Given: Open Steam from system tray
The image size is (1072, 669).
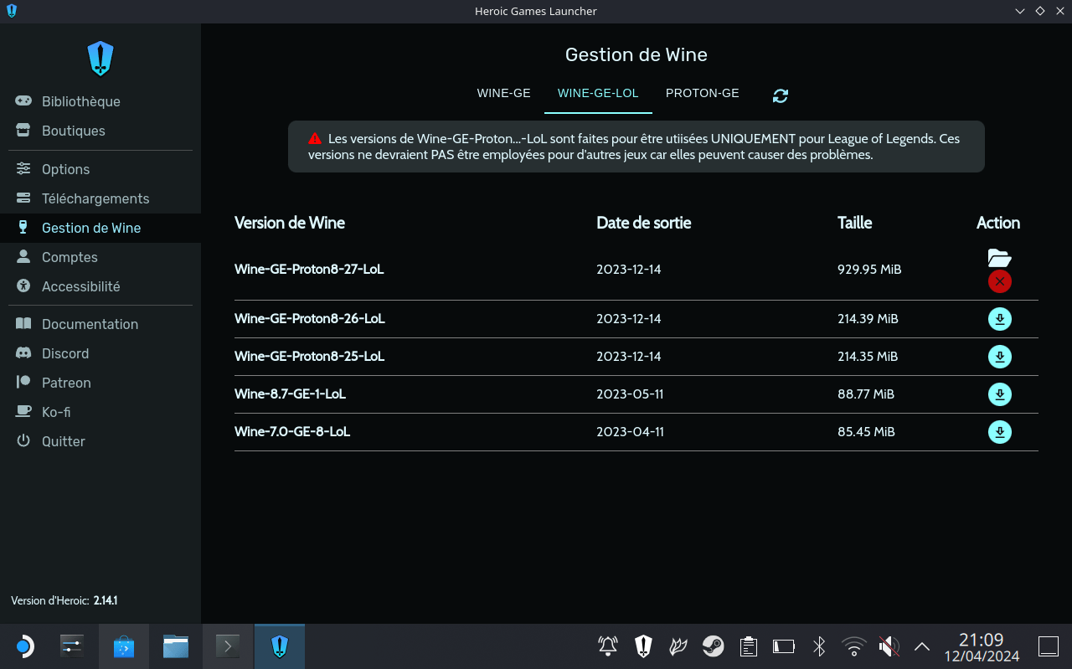Looking at the screenshot, I should tap(714, 646).
